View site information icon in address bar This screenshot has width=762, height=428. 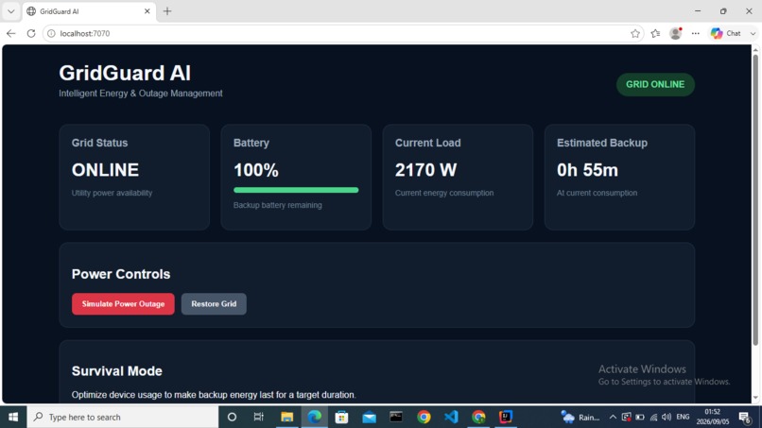[x=51, y=33]
